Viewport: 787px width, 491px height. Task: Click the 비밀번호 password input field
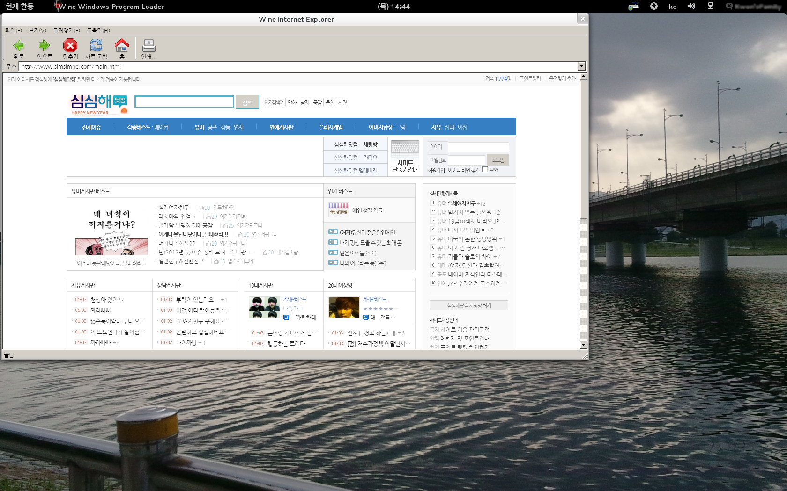coord(467,160)
